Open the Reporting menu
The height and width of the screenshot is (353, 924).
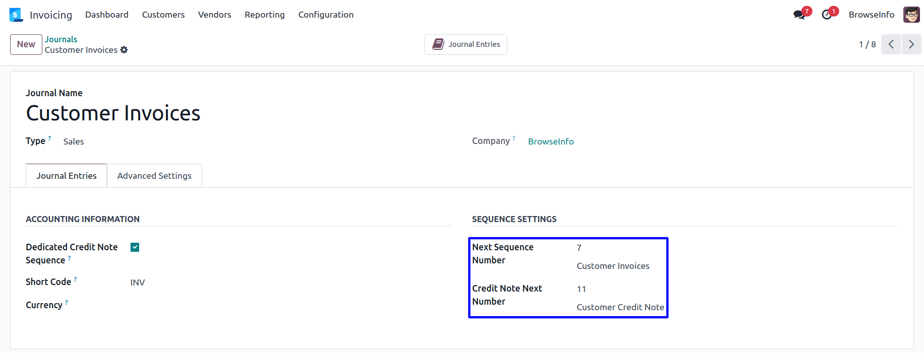pos(265,15)
